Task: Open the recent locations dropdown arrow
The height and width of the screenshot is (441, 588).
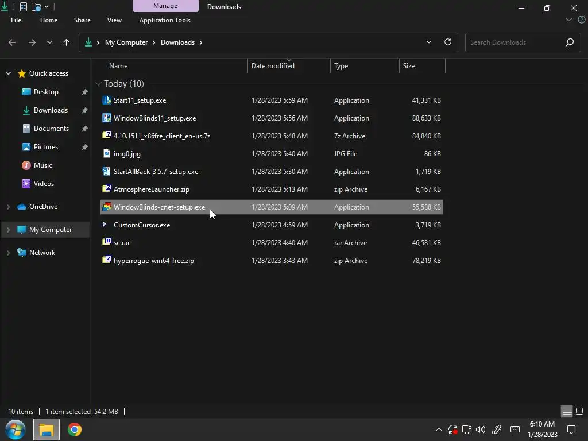Action: pos(49,42)
